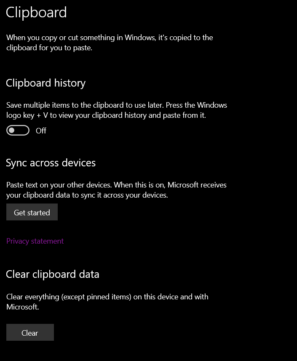297x361 pixels.
Task: Turn on the Clipboard history toggle
Action: pyautogui.click(x=18, y=131)
